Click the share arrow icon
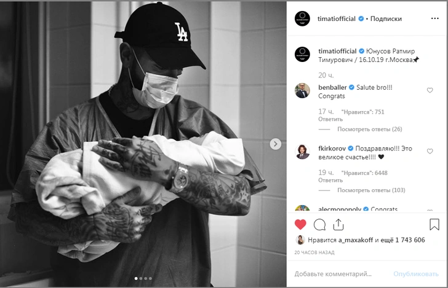 point(338,224)
